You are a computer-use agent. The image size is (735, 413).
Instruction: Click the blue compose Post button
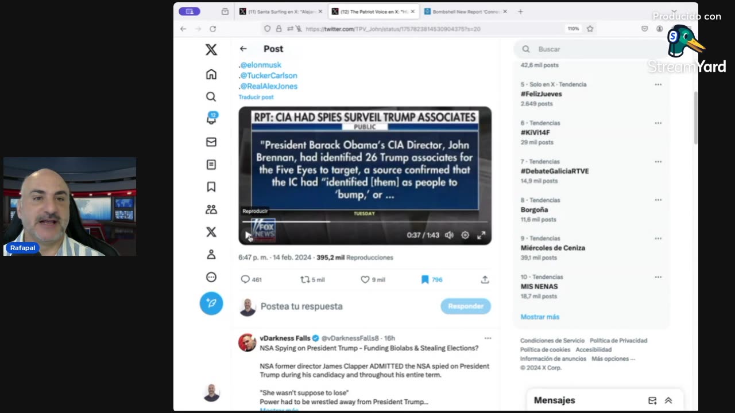[x=211, y=303]
